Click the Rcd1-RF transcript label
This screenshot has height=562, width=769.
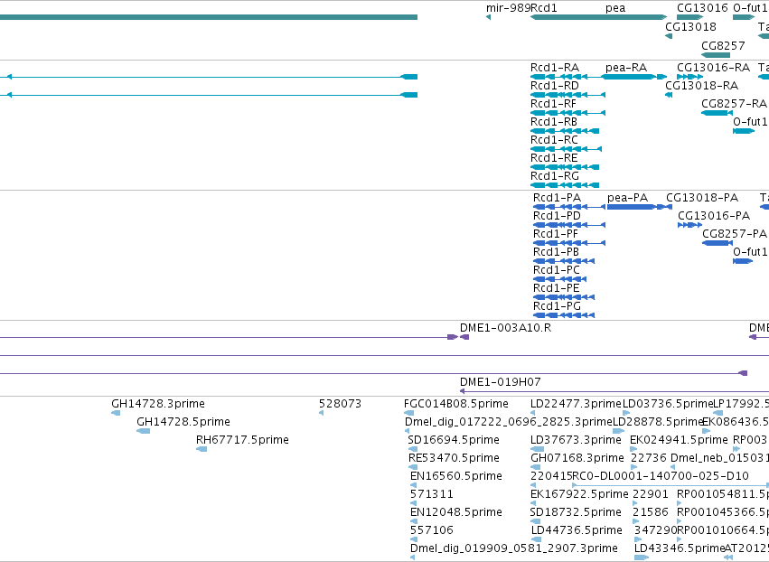pos(553,104)
